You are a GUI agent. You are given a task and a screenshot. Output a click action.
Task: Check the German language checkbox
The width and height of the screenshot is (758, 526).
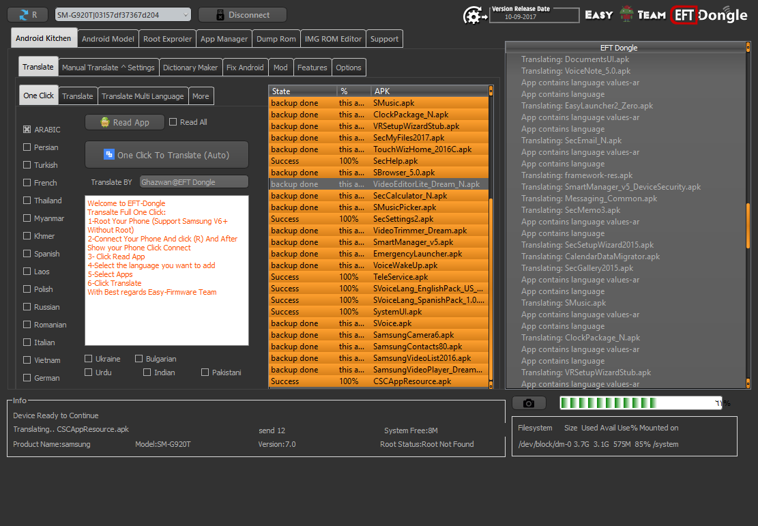click(x=27, y=377)
